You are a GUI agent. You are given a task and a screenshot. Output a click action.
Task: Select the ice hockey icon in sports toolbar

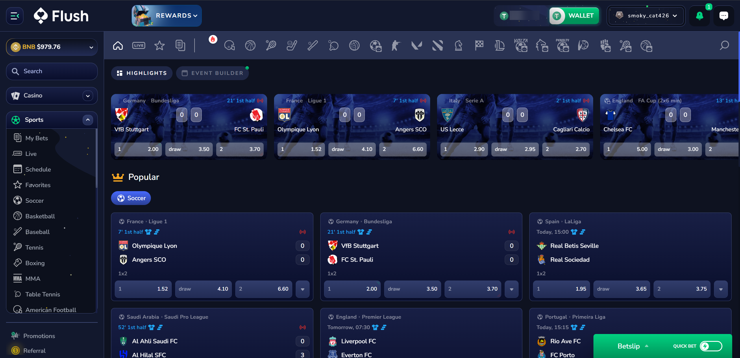tap(292, 45)
